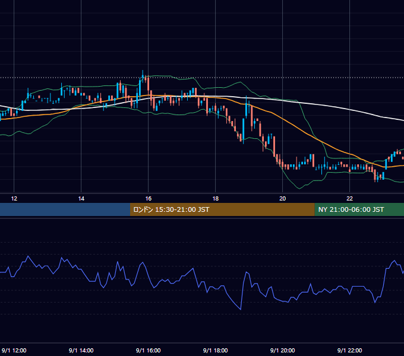Viewport: 404px width, 356px height.
Task: Click the NY 21:00-06:00 JST session bar
Action: pos(359,209)
